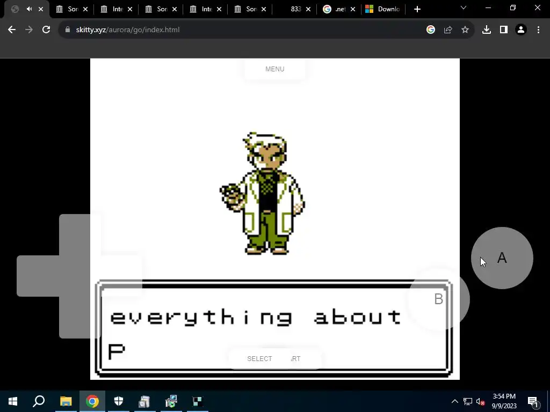
Task: Click the browser back arrow
Action: coord(12,30)
